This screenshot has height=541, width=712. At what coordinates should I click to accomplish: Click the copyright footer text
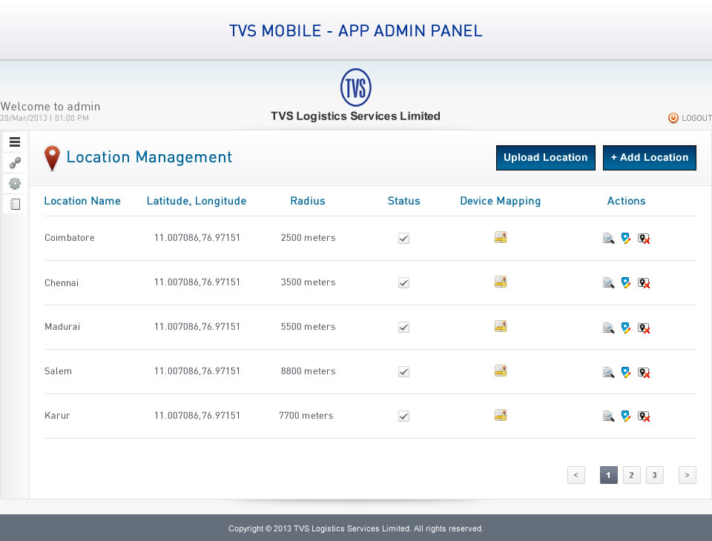pos(356,528)
